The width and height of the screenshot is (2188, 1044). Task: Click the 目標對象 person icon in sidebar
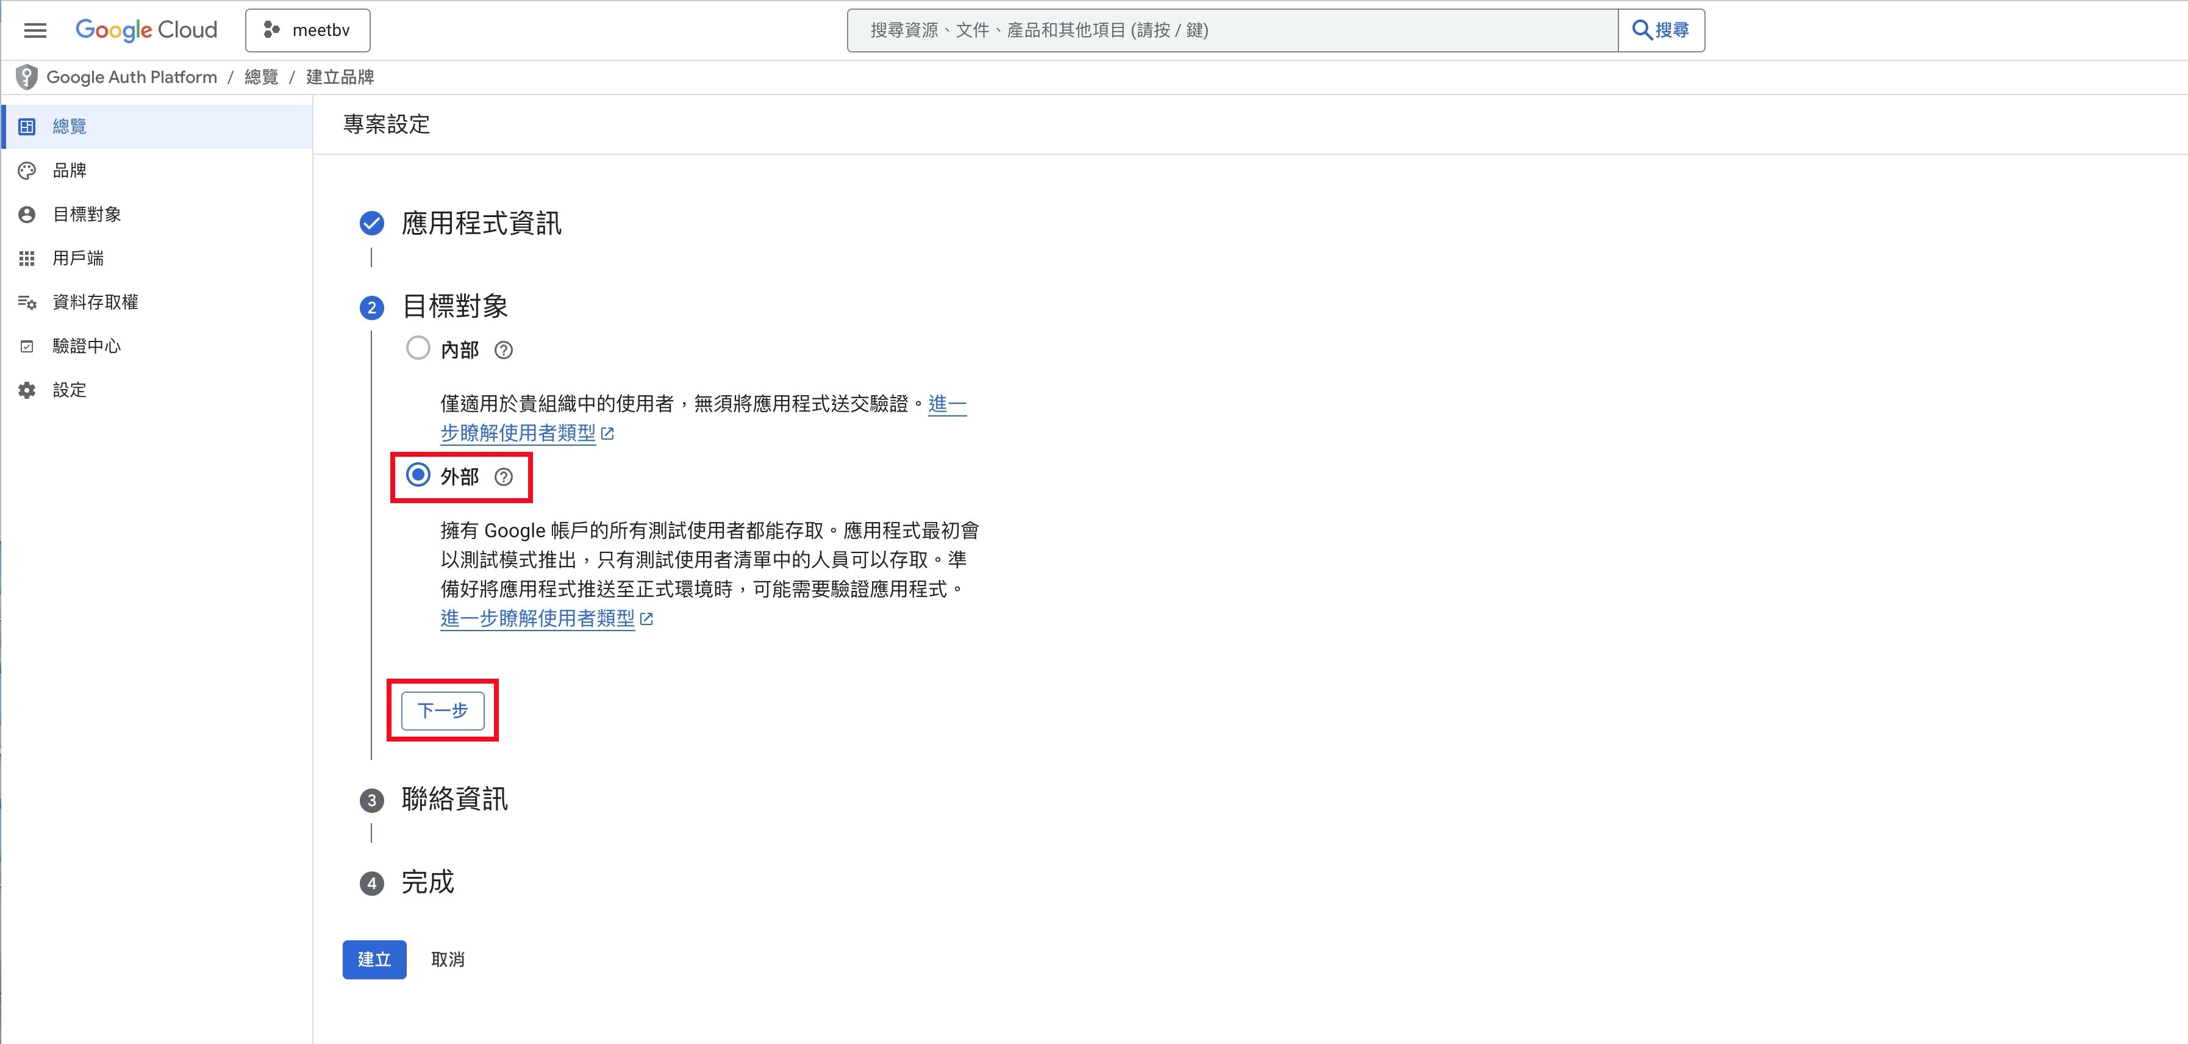pos(27,215)
